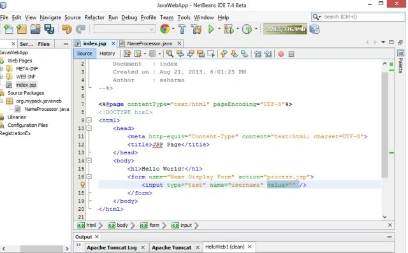Click the Build Project hammer icon
Image resolution: width=408 pixels, height=253 pixels.
point(182,29)
